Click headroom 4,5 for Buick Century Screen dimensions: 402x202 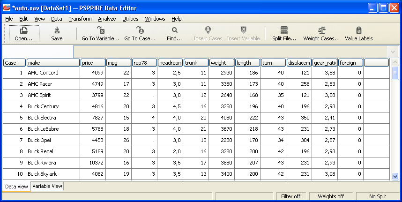pos(170,106)
